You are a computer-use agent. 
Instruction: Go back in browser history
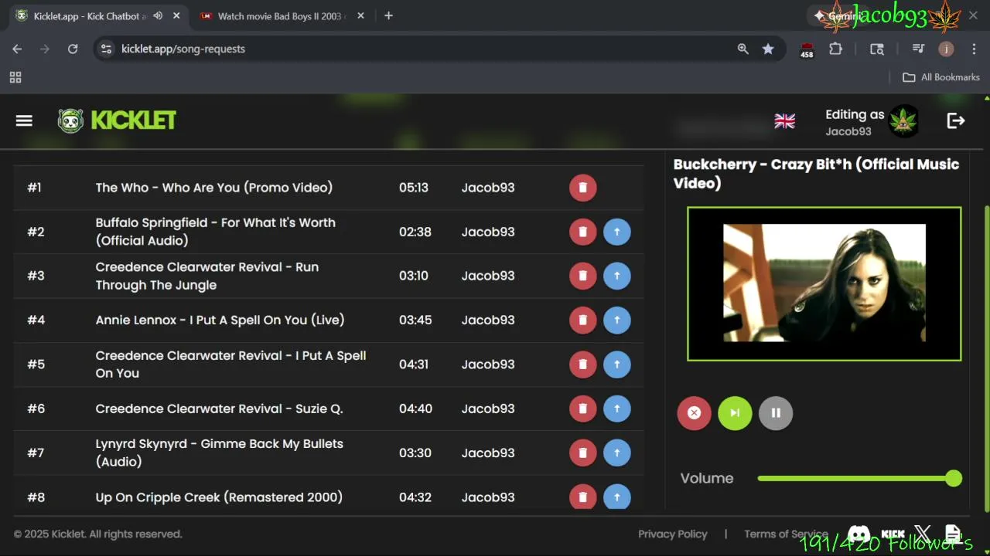coord(17,49)
